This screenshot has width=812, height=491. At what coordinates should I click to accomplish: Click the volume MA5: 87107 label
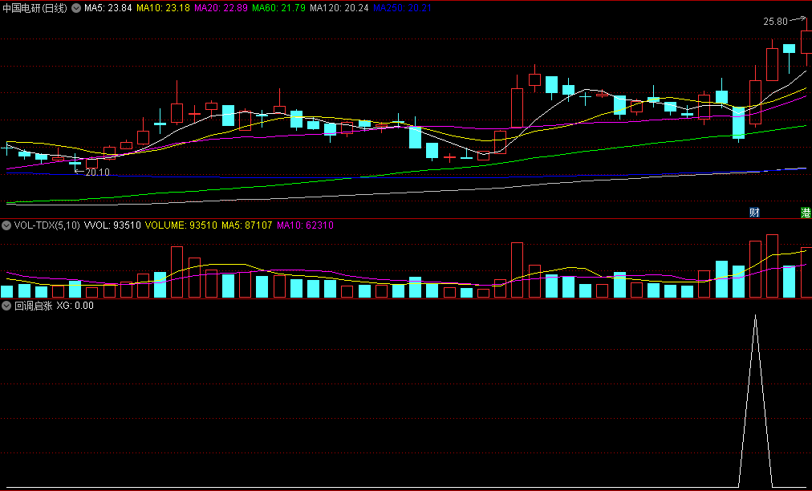pos(247,225)
